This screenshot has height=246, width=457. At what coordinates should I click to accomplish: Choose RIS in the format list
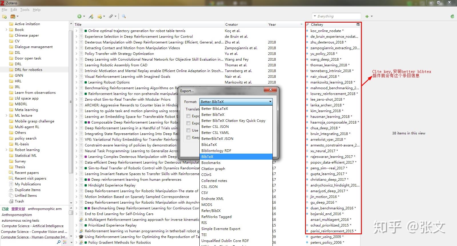[x=236, y=223]
